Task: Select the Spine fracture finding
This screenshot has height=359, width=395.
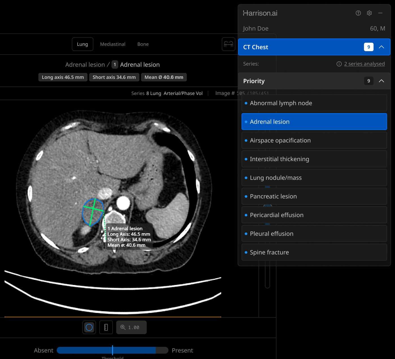Action: click(x=314, y=252)
